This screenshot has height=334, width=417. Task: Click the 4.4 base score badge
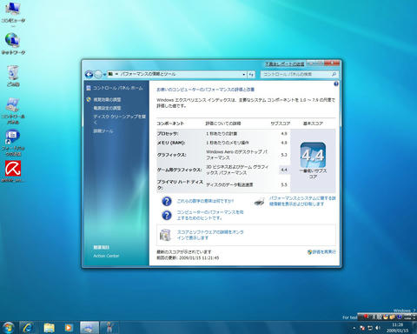[313, 155]
